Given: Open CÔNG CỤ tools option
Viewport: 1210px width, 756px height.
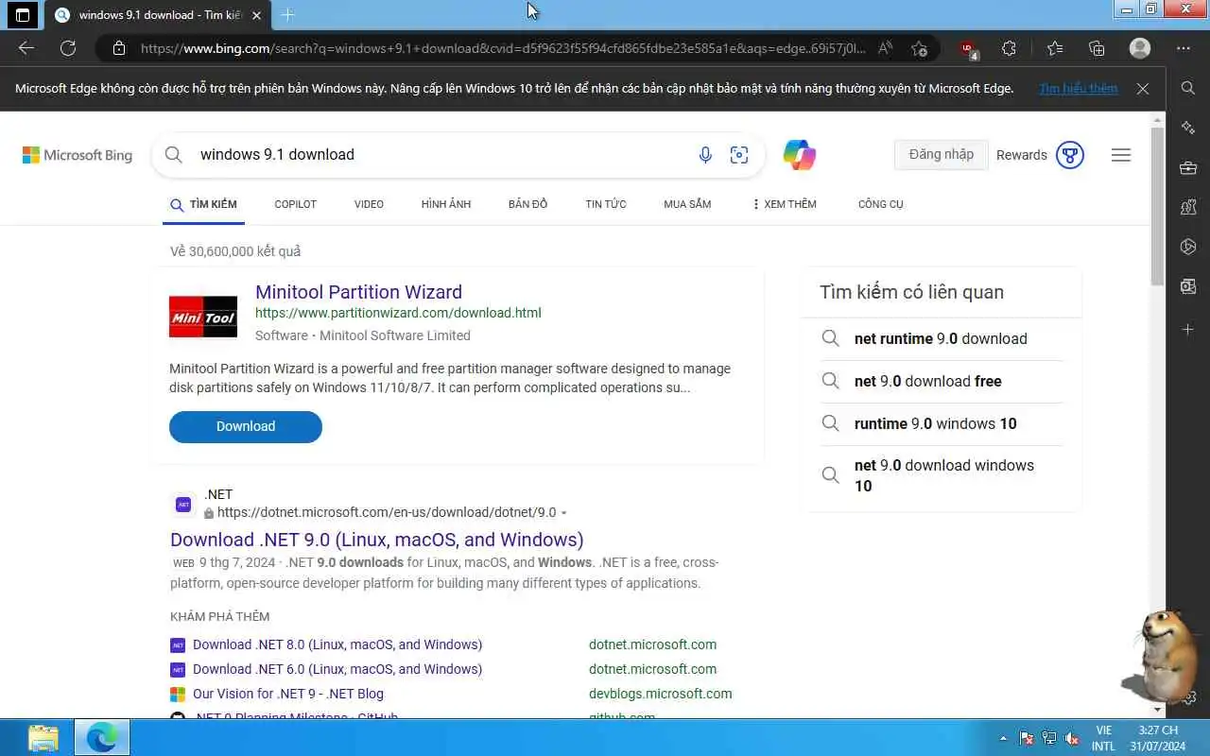Looking at the screenshot, I should (x=881, y=204).
